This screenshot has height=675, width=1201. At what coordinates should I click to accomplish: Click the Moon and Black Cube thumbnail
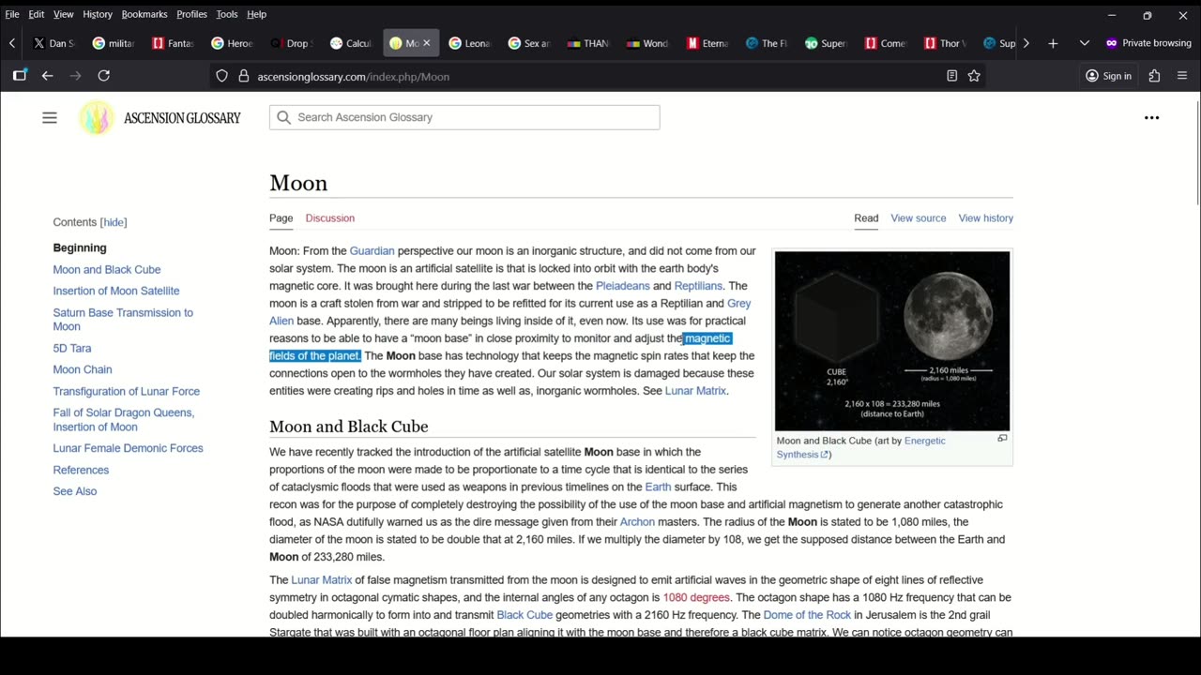891,340
